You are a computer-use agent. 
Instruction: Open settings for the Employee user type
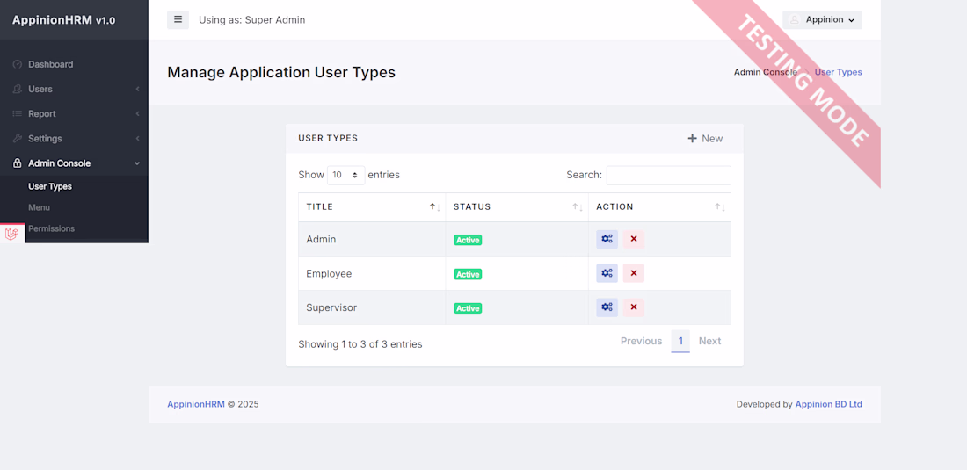pyautogui.click(x=607, y=273)
